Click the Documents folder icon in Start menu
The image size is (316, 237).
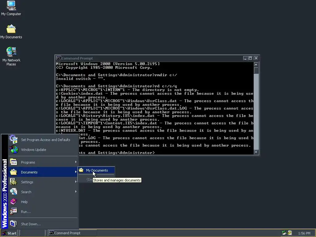pyautogui.click(x=14, y=172)
